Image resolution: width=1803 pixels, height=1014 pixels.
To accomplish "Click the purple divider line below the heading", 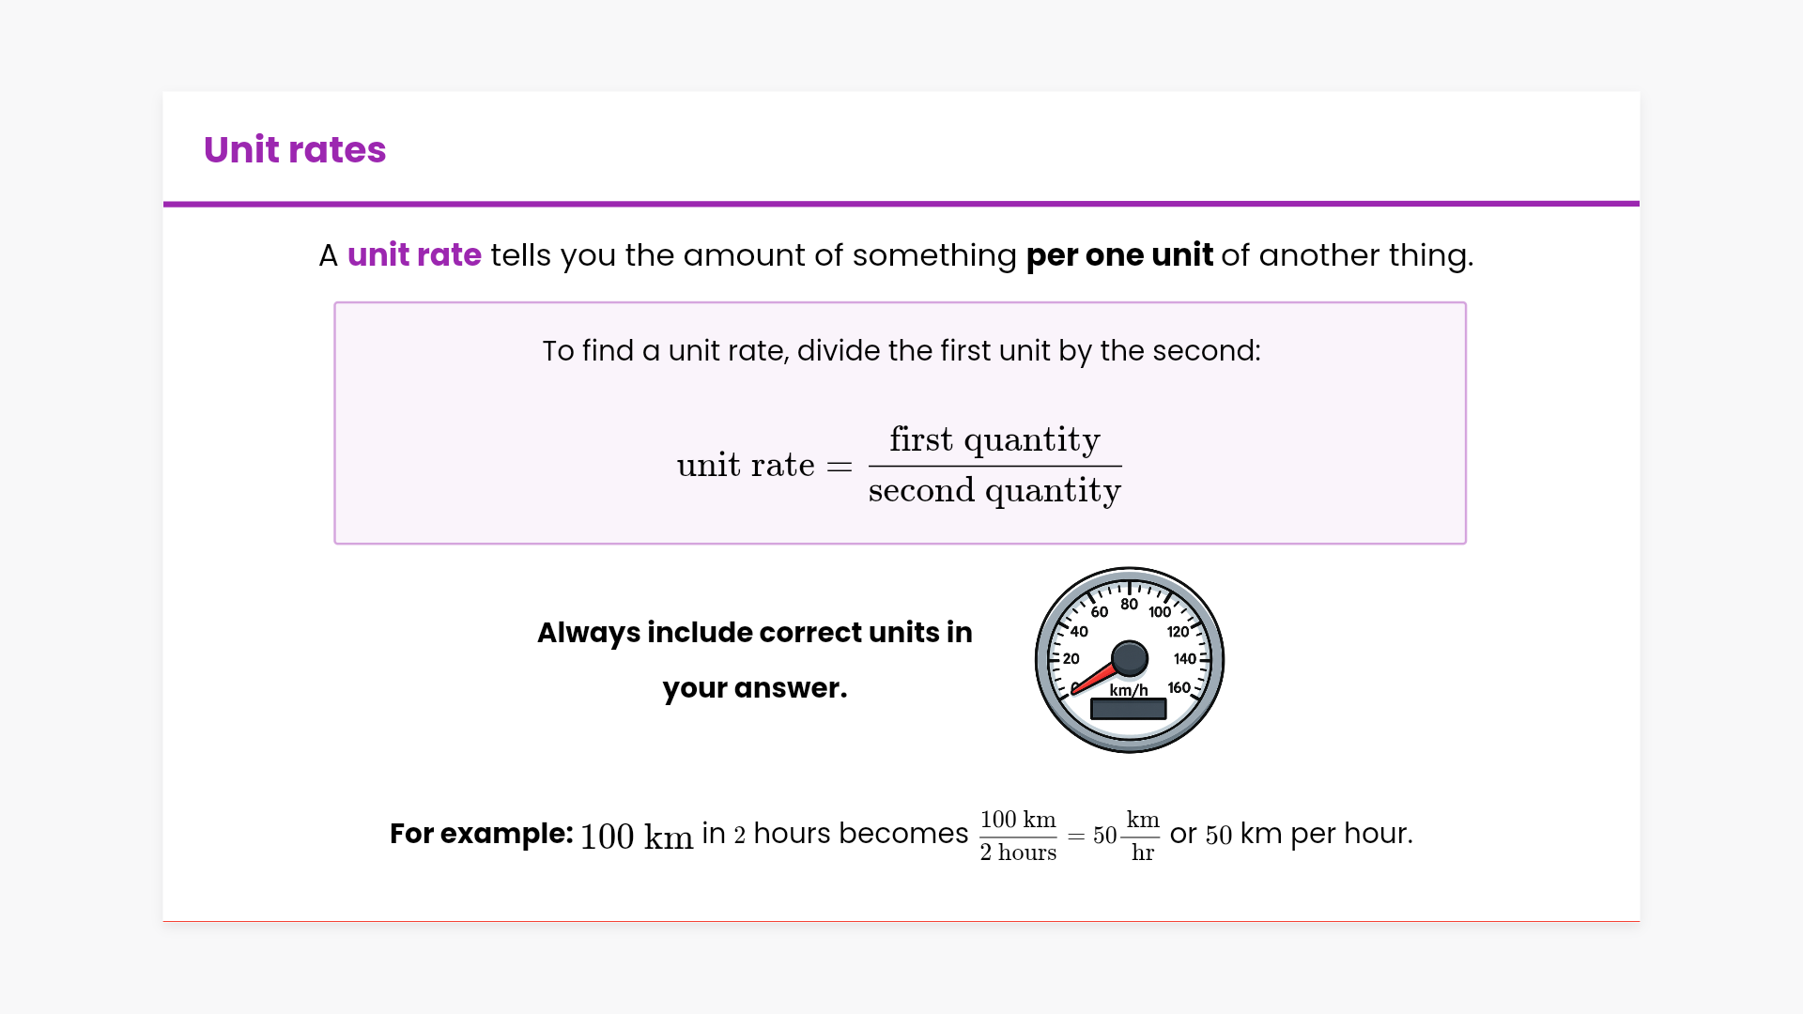I will 901,203.
